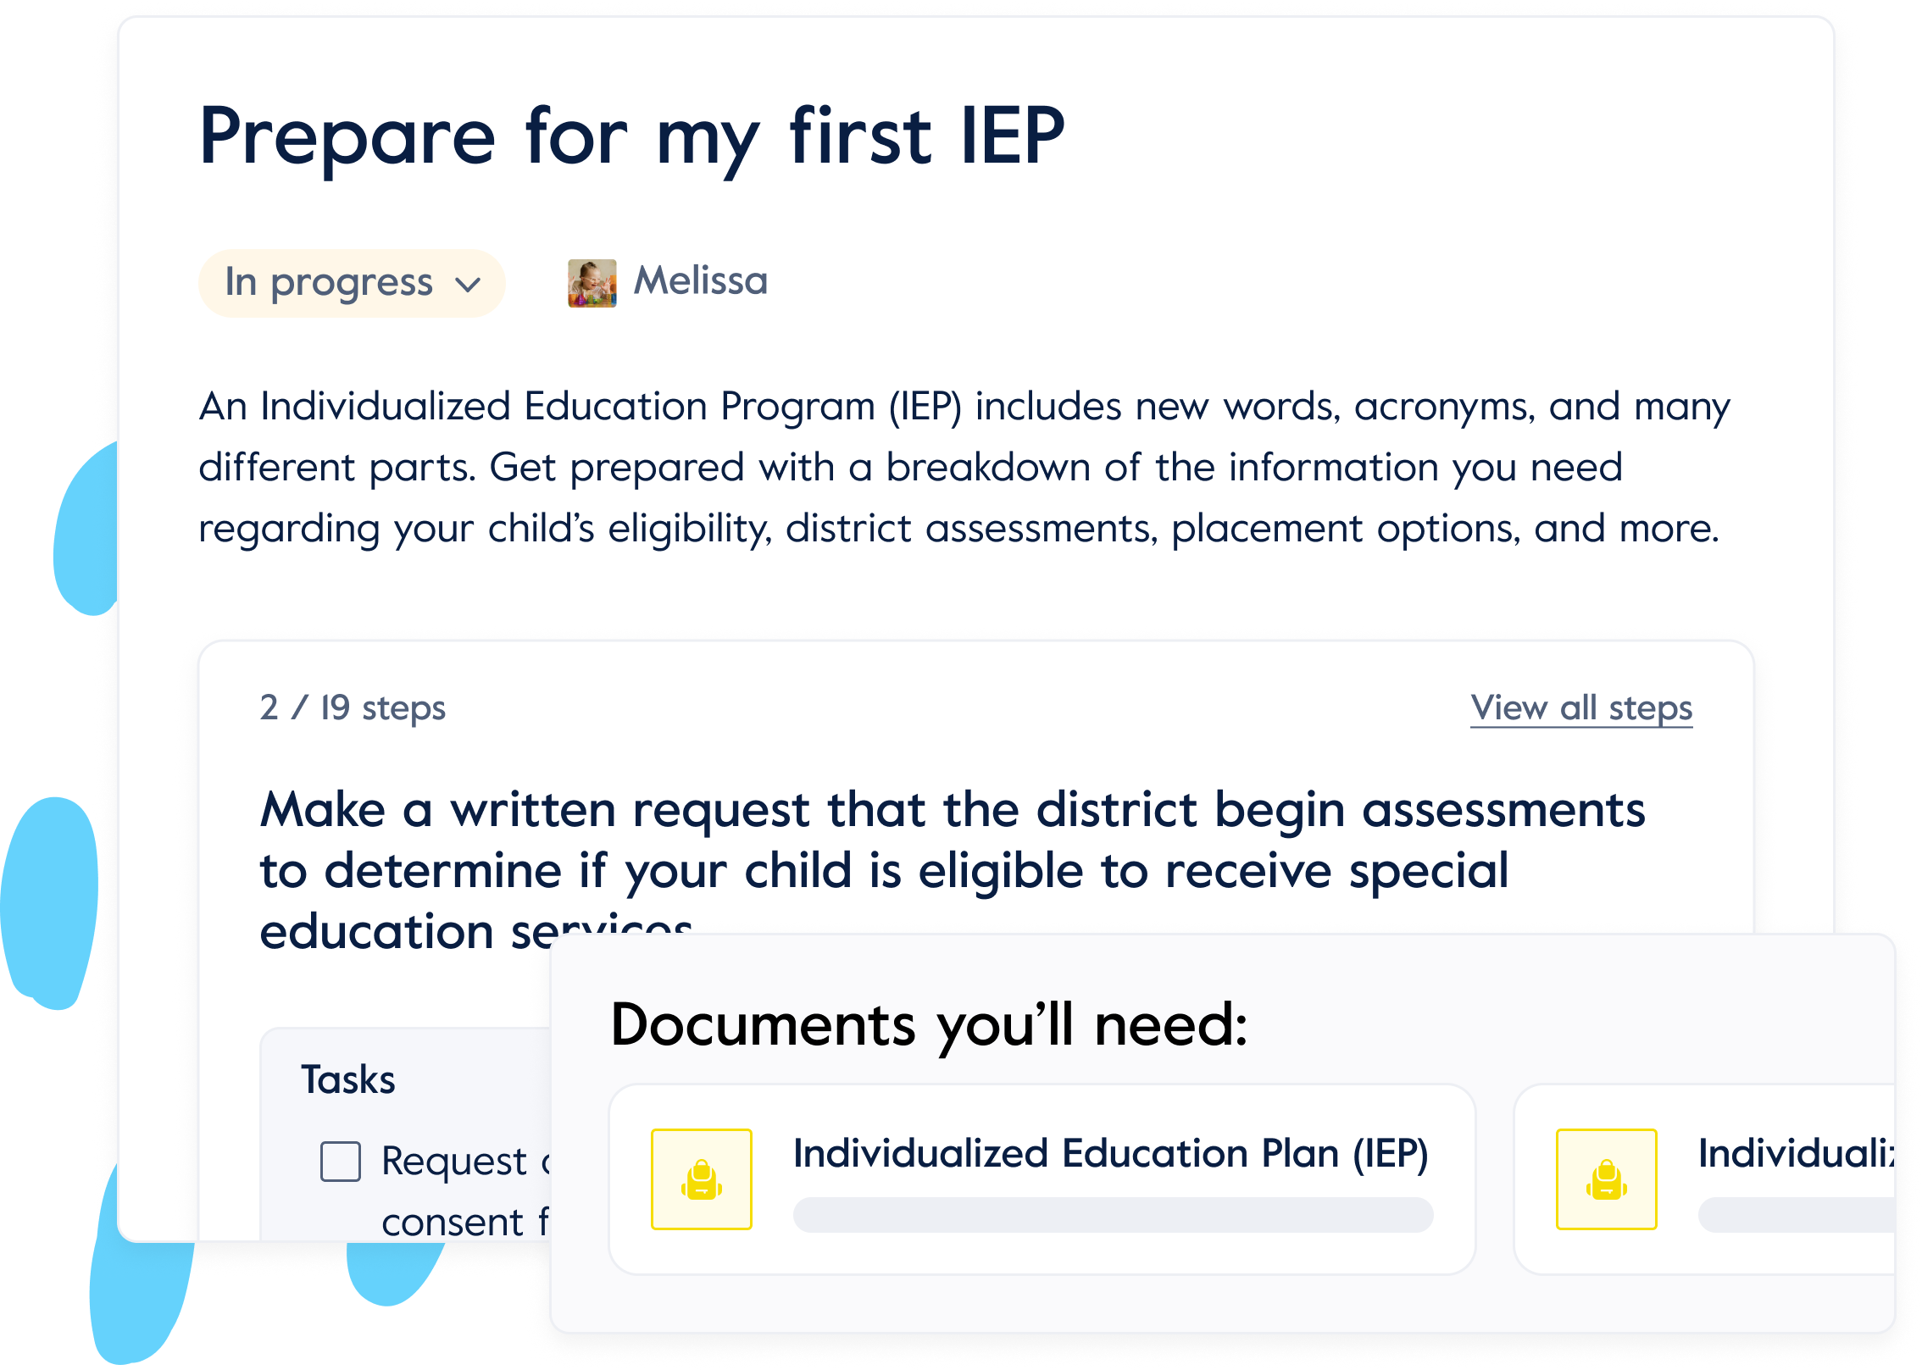The width and height of the screenshot is (1922, 1370).
Task: Click Melissa's profile photo
Action: pos(592,283)
